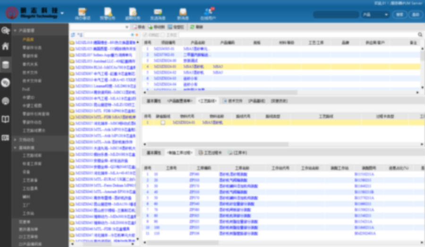Click the export document toolbar icon
Viewport: 425px width, 247px height.
135,27
